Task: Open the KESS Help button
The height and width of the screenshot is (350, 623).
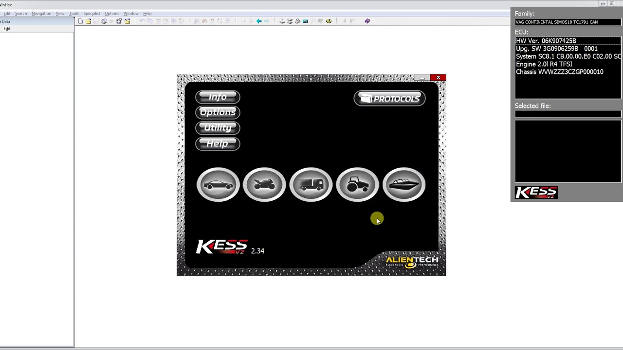Action: click(x=218, y=143)
